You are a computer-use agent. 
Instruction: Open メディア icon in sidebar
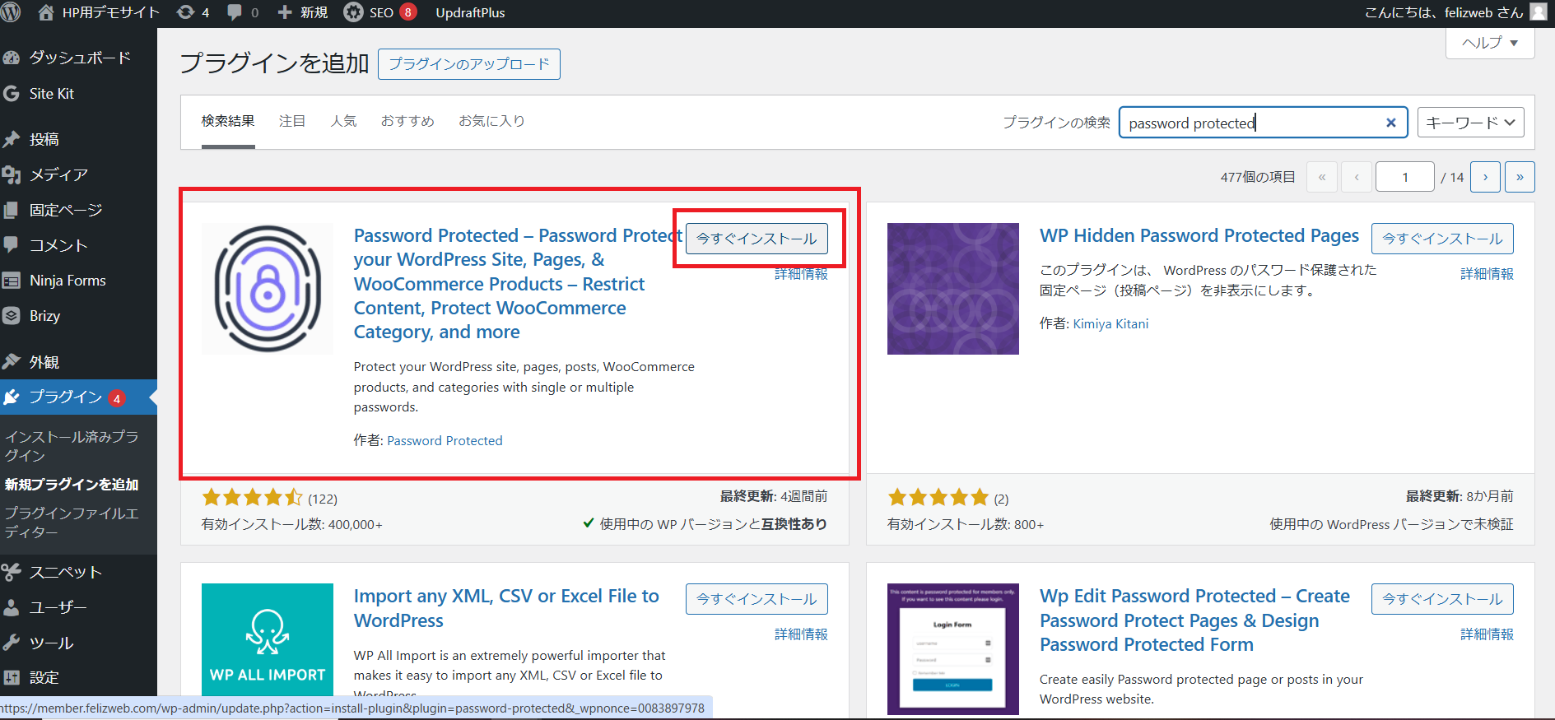[x=12, y=174]
